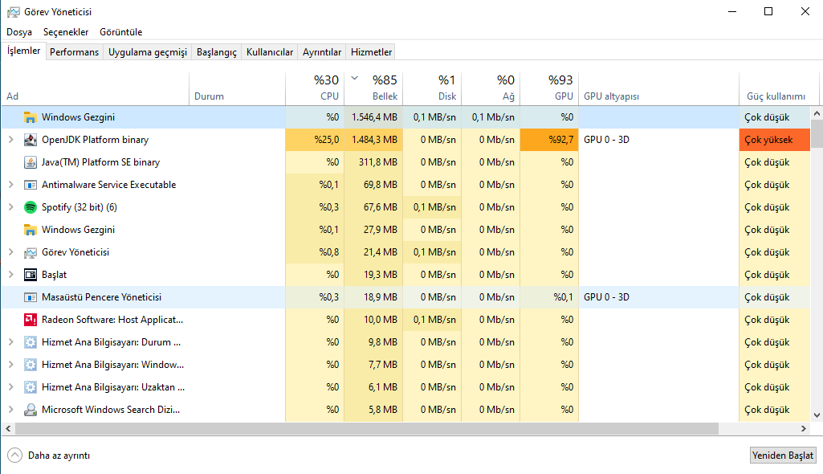Viewport: 823px width, 474px height.
Task: Click the Java(TM) Platform SE binary icon
Action: click(31, 162)
